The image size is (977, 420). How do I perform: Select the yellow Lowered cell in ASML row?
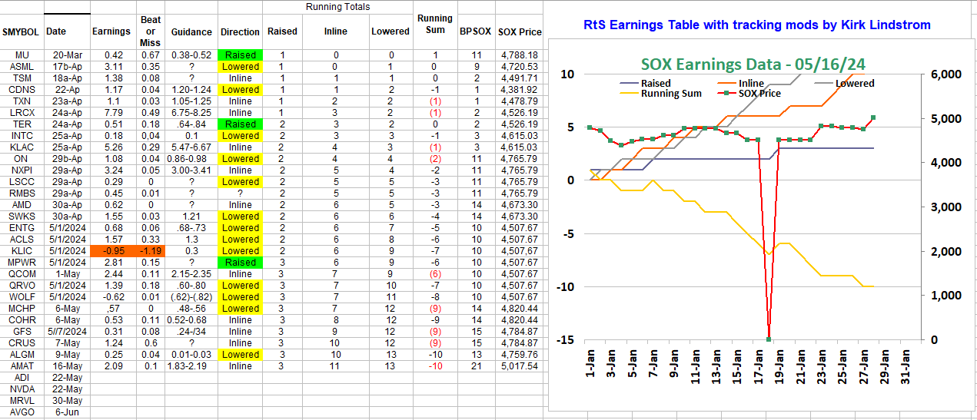tap(240, 67)
